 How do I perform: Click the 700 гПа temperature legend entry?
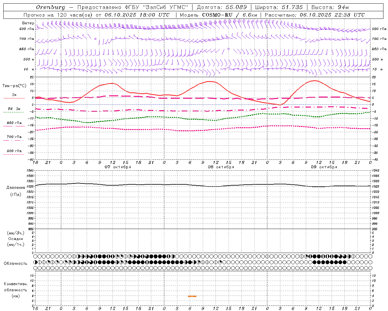click(14, 137)
